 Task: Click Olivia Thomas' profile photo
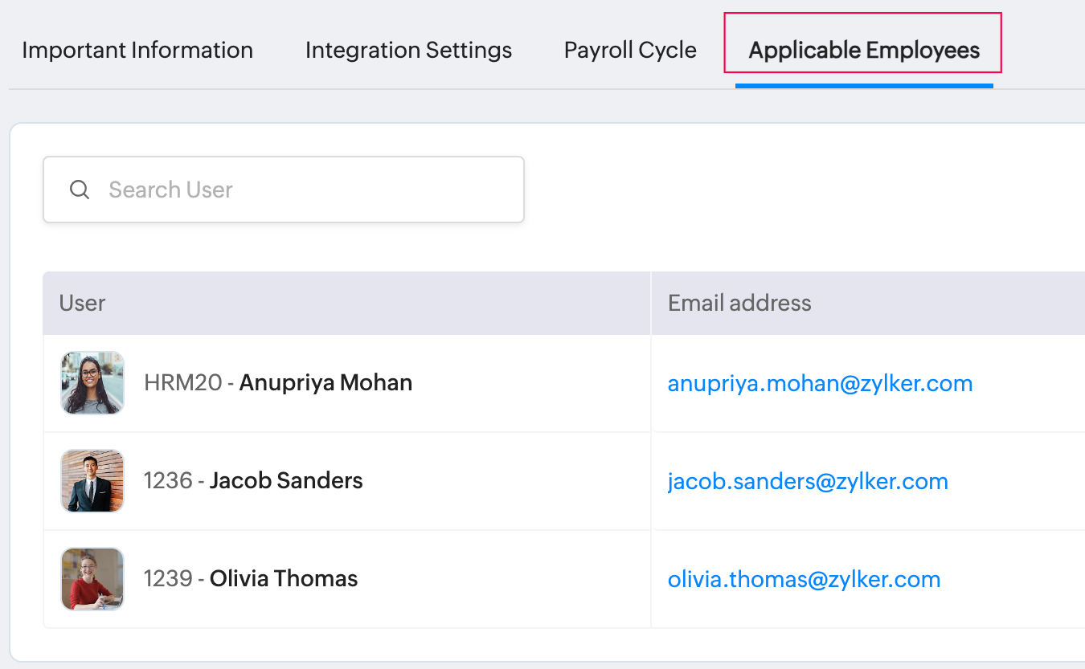point(92,579)
